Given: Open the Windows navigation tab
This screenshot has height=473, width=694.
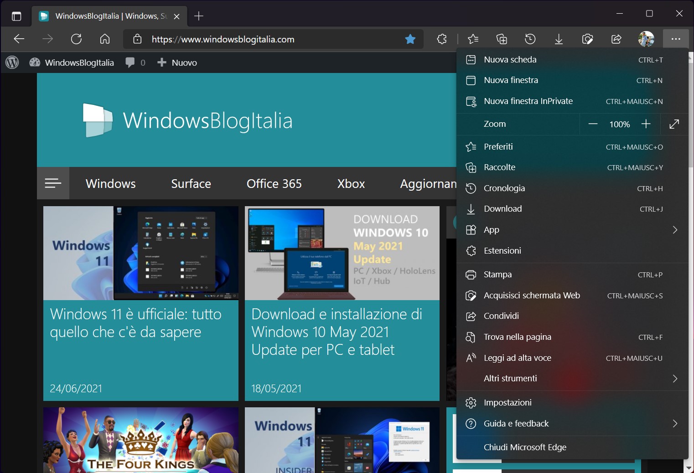Looking at the screenshot, I should [x=111, y=183].
